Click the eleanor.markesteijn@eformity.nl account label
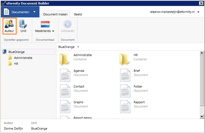The width and height of the screenshot is (205, 133). tap(172, 12)
